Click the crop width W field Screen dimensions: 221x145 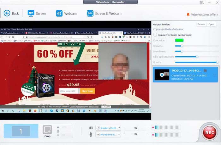[65, 127]
